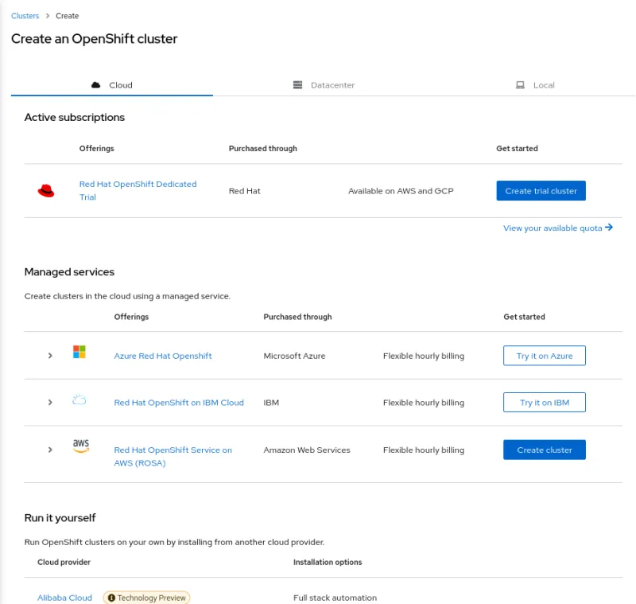The height and width of the screenshot is (604, 636).
Task: Click the Datacenter server icon
Action: (299, 84)
